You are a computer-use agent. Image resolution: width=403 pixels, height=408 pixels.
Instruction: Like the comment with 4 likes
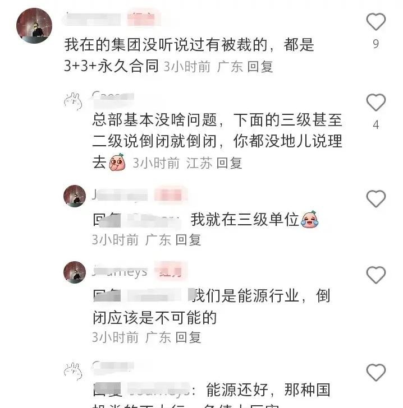(376, 103)
